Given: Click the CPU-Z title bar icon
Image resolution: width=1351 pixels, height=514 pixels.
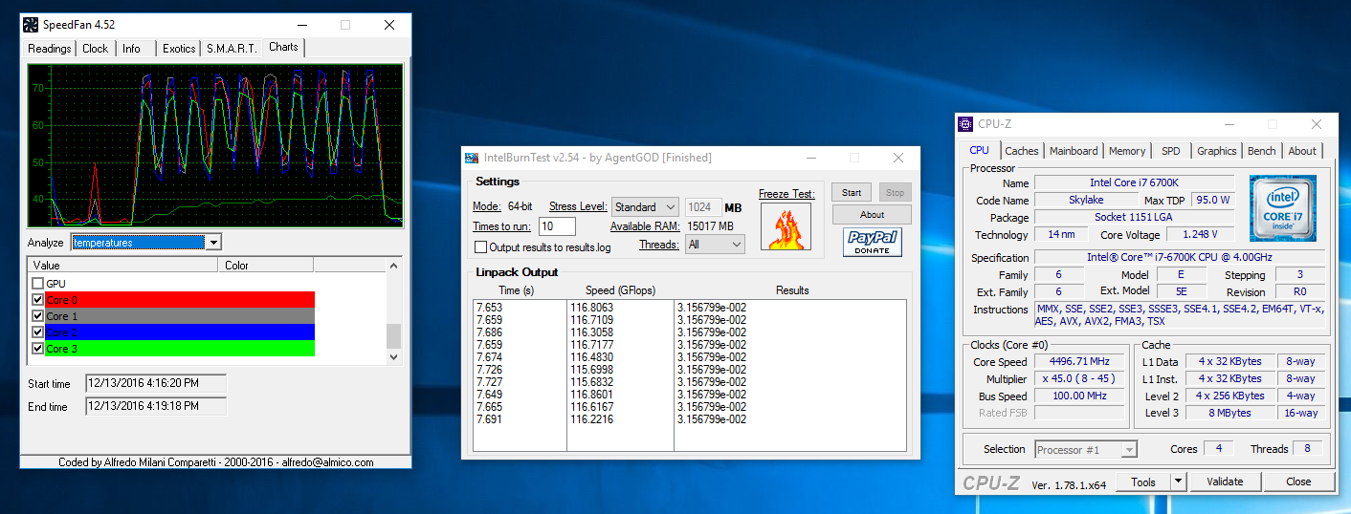Looking at the screenshot, I should (x=966, y=123).
